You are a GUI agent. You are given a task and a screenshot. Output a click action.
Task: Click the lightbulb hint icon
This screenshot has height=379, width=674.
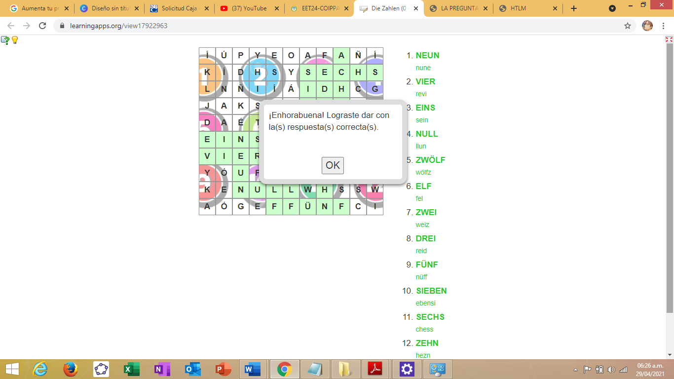coord(15,40)
